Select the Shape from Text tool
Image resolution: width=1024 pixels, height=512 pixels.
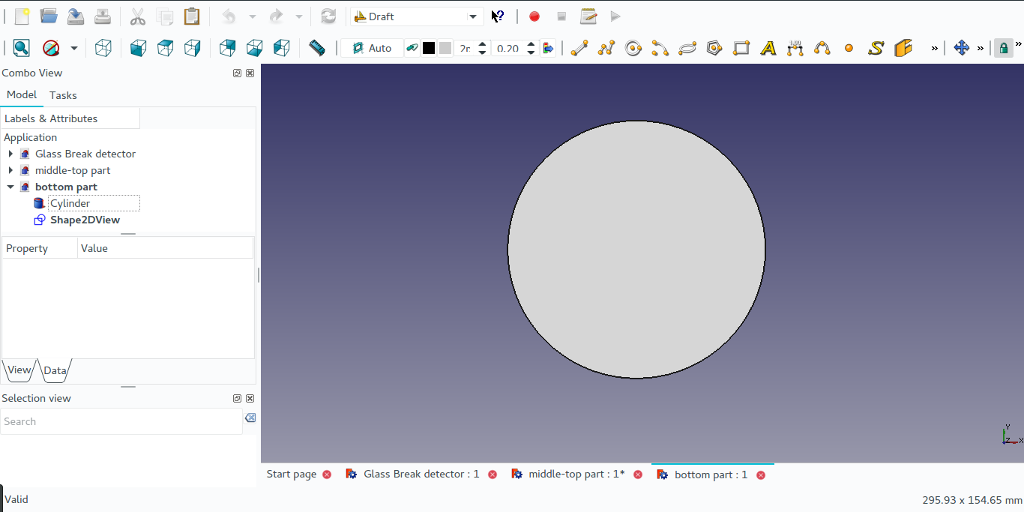click(876, 47)
